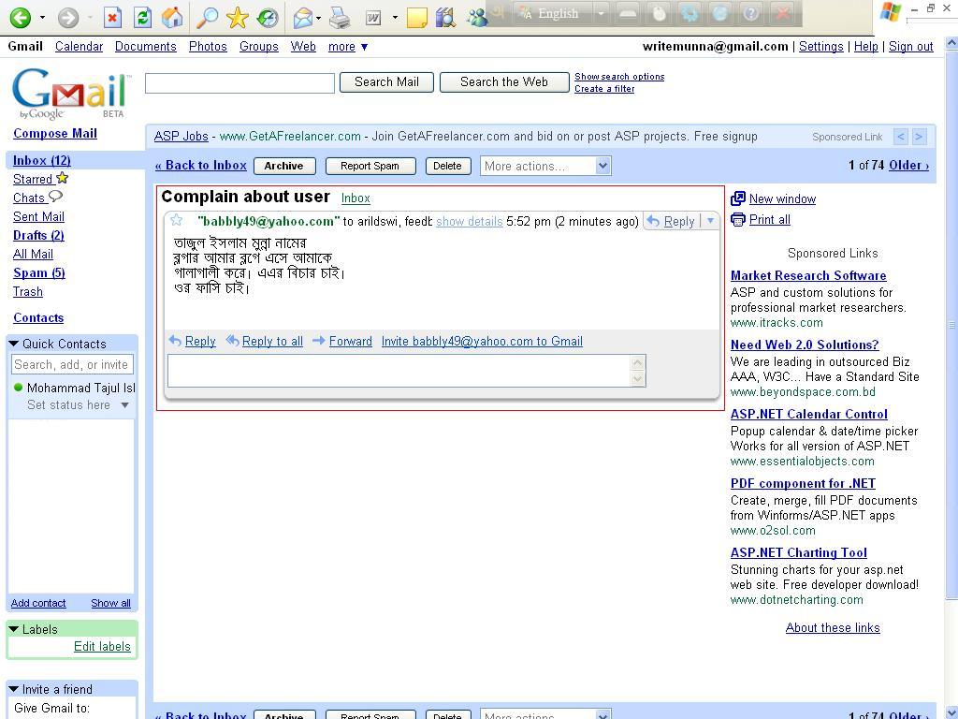Click the top Report Spam button
The width and height of the screenshot is (958, 719).
(x=370, y=166)
